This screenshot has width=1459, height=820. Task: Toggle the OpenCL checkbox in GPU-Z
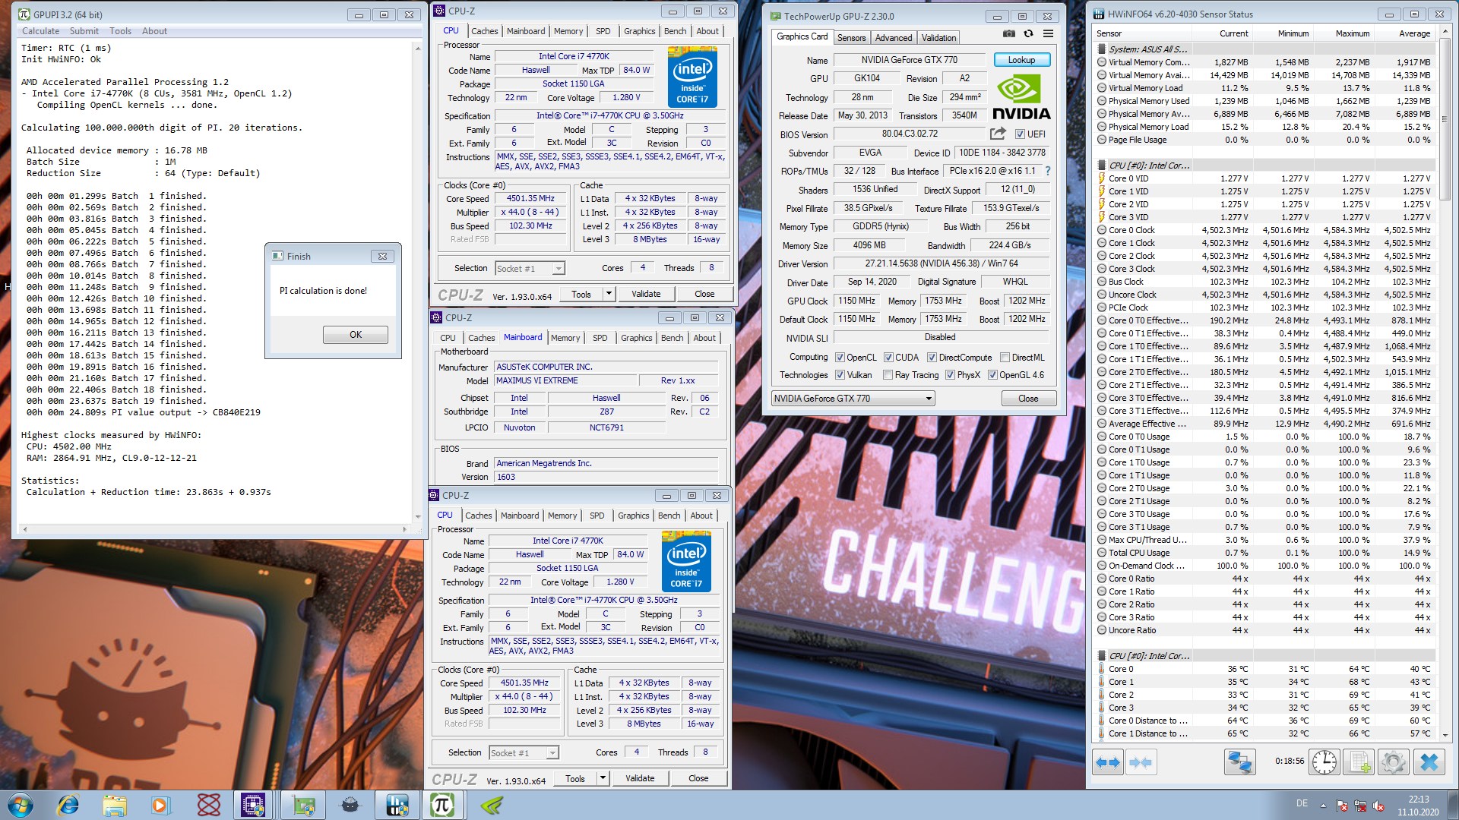pos(840,358)
